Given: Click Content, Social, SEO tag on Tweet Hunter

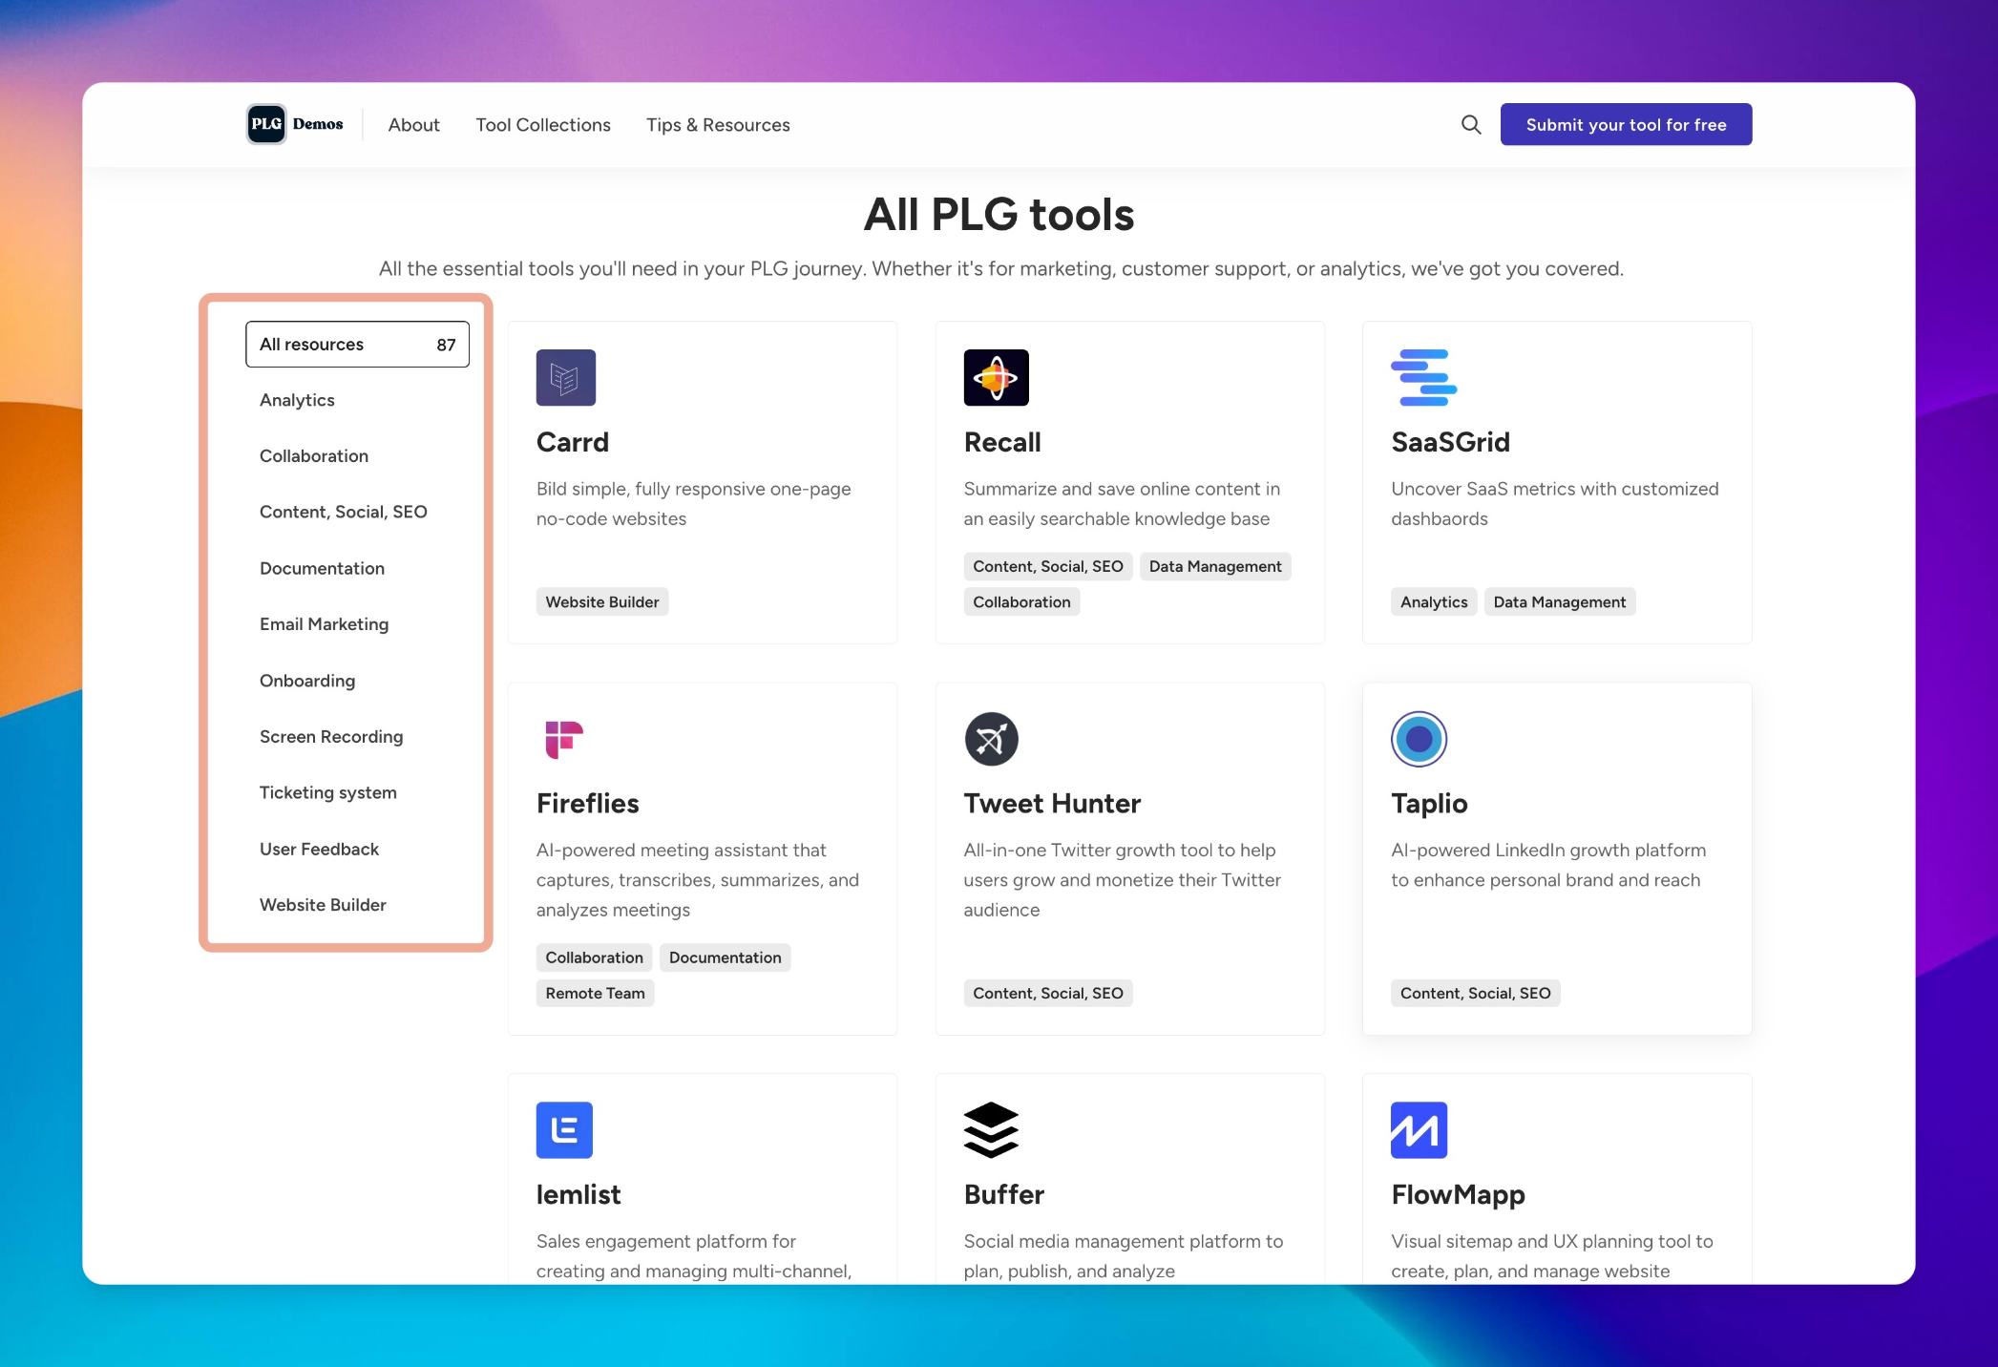Looking at the screenshot, I should click(1048, 994).
